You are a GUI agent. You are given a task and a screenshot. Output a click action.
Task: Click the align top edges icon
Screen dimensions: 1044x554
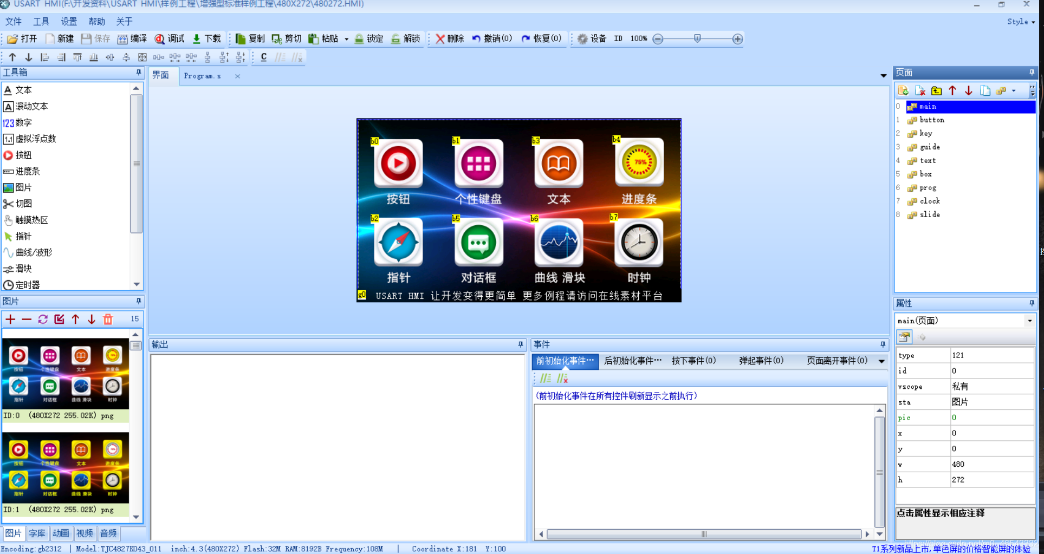tap(77, 57)
